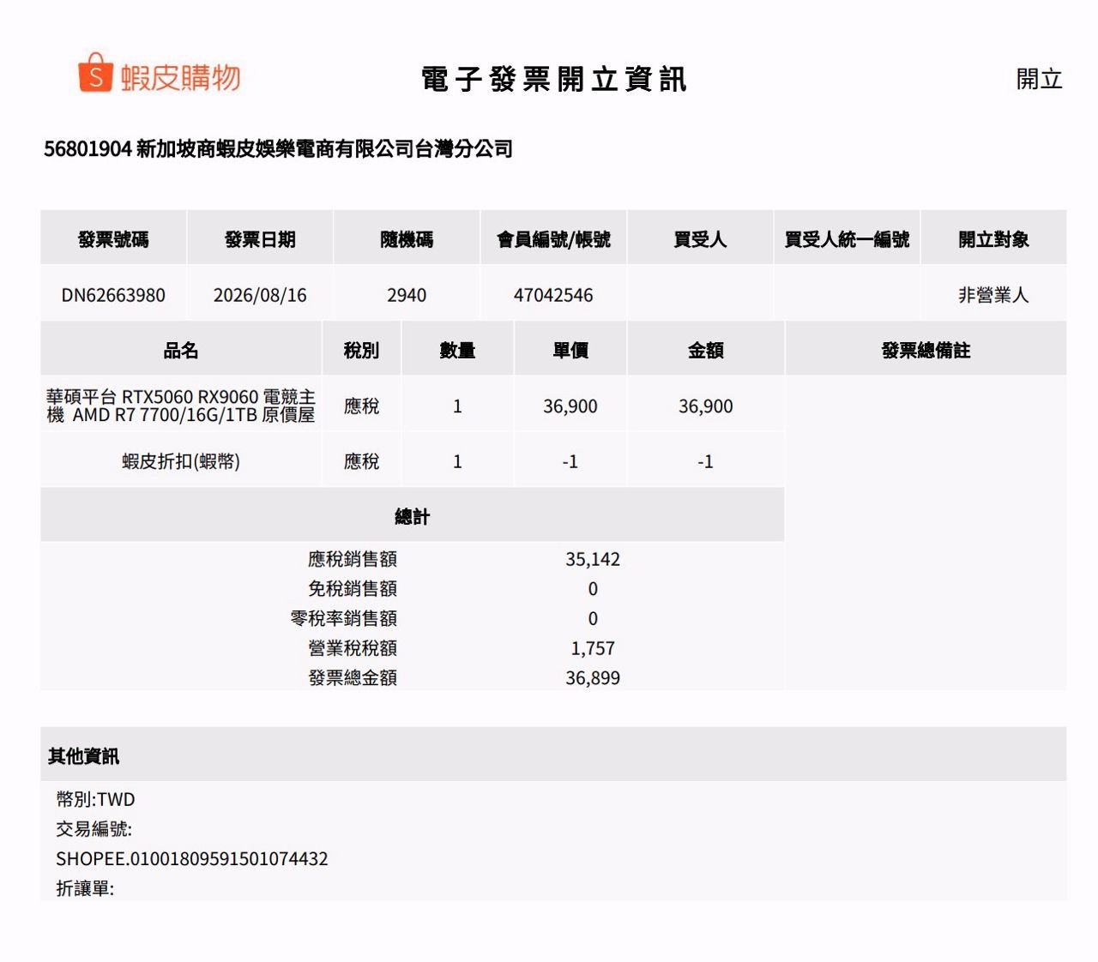Screen dimensions: 1098x962
Task: Click the 發票日期 column header
Action: coord(260,239)
